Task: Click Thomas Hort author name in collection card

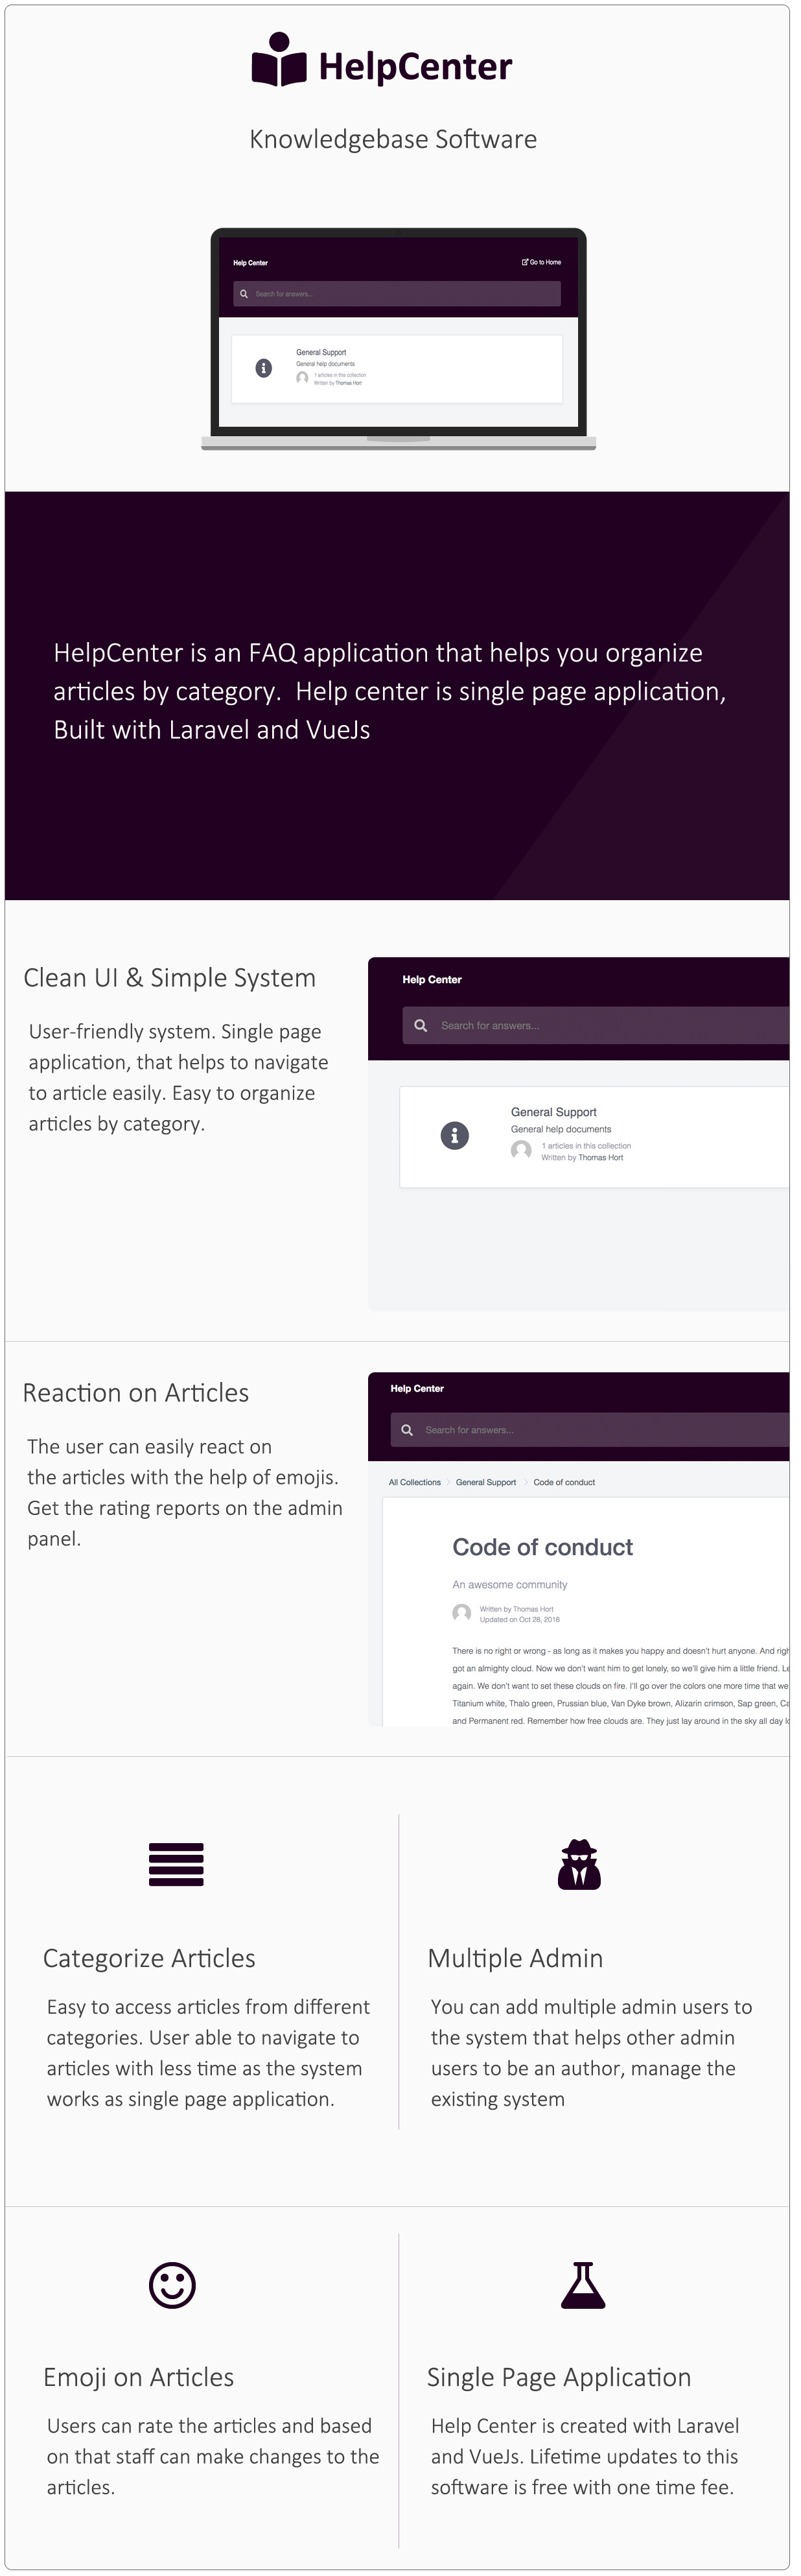Action: pyautogui.click(x=600, y=1157)
